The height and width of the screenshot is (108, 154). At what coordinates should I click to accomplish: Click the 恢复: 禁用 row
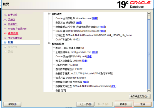point(61,91)
